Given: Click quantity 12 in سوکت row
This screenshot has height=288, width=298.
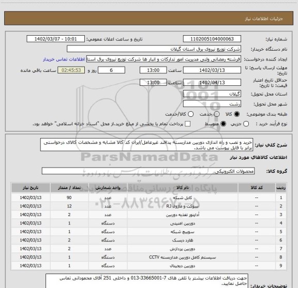Looking at the screenshot, I should (69, 206).
